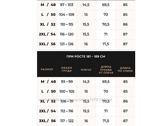153x126 pixels.
Task: Select the chest range 116 – 120 cell
Action: pyautogui.click(x=66, y=34)
